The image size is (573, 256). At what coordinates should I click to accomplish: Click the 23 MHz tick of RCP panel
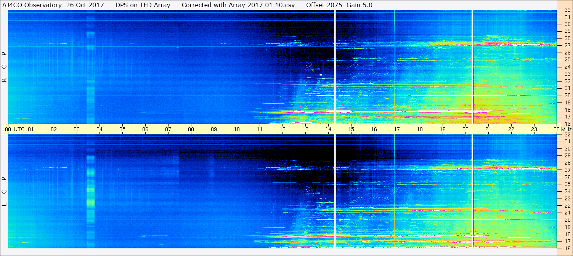[x=567, y=74]
